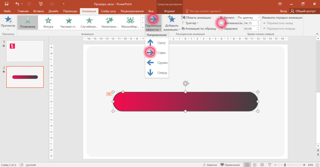Choose Справа direction from the menu
The height and width of the screenshot is (167, 320).
pyautogui.click(x=157, y=63)
